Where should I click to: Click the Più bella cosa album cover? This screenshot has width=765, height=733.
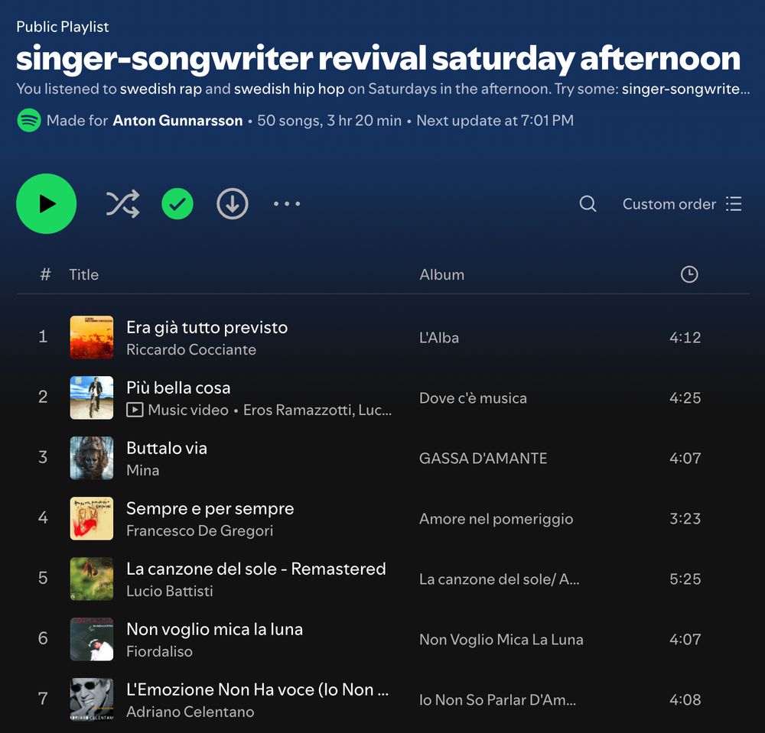(x=92, y=397)
